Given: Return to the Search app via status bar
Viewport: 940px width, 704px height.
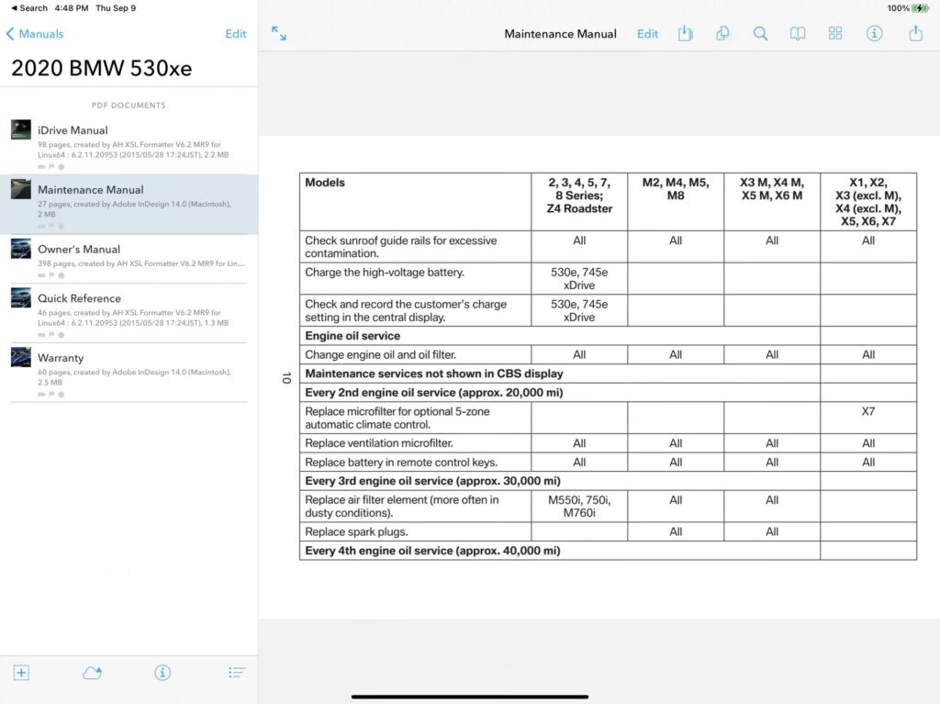Looking at the screenshot, I should 28,8.
